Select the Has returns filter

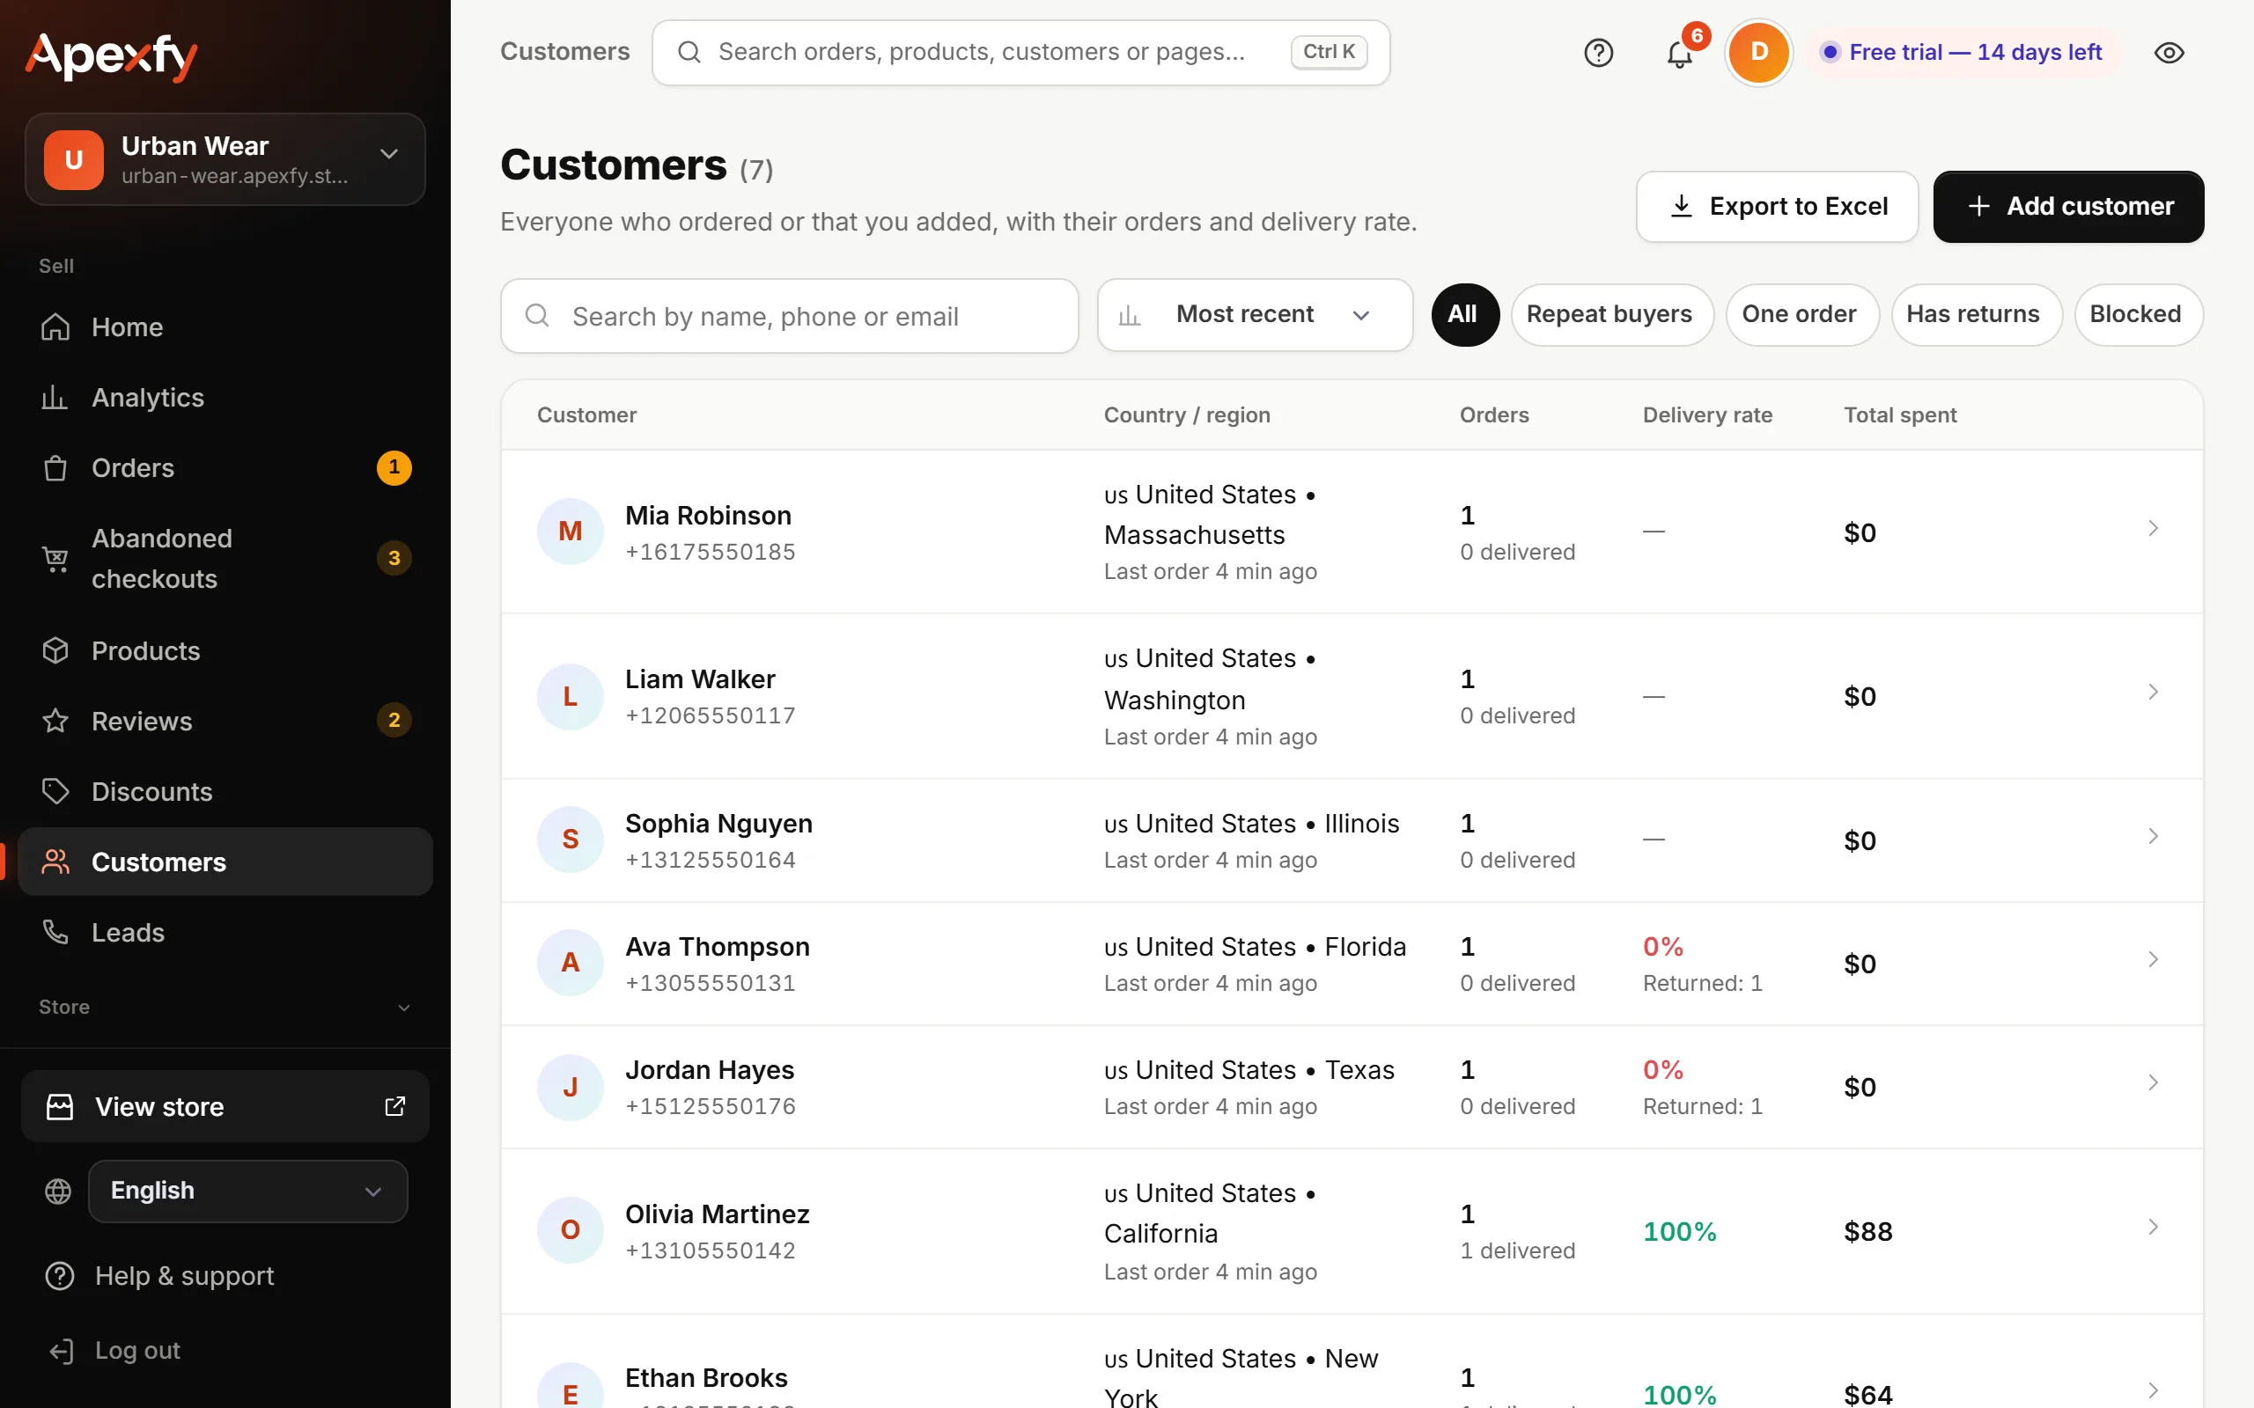1976,315
